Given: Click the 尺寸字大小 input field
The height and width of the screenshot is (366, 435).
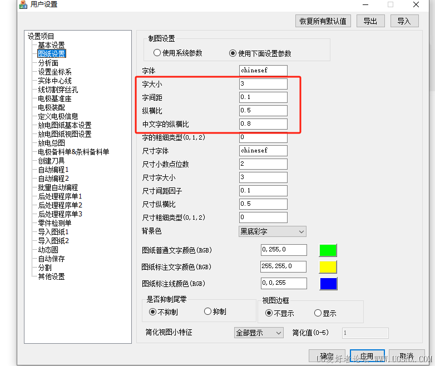Looking at the screenshot, I should point(263,177).
